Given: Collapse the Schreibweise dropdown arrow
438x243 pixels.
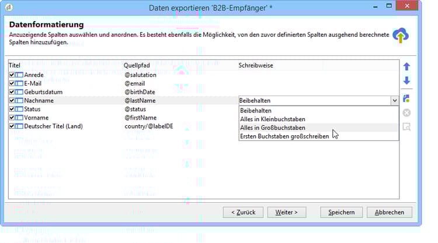Looking at the screenshot, I should [394, 101].
